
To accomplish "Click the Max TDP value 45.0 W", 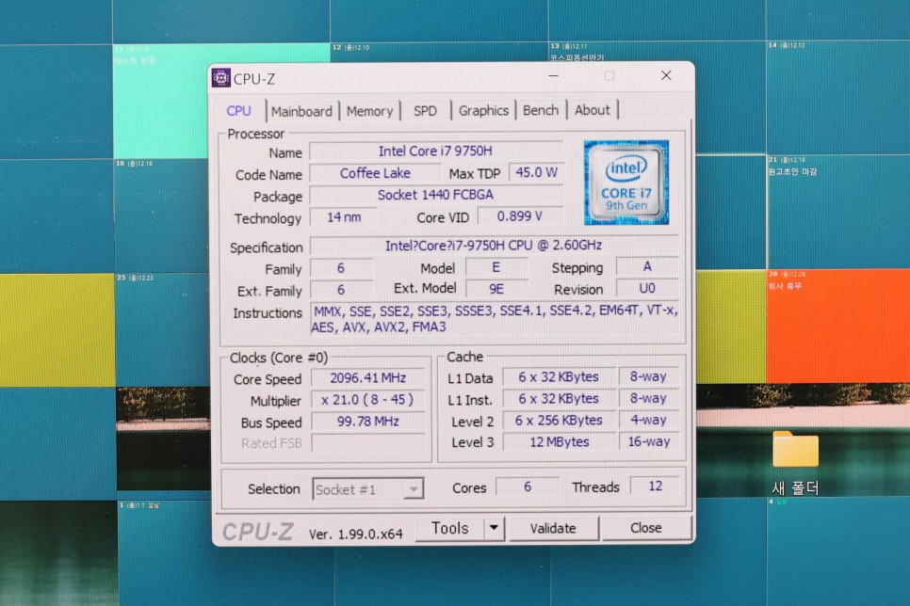I will coord(536,172).
